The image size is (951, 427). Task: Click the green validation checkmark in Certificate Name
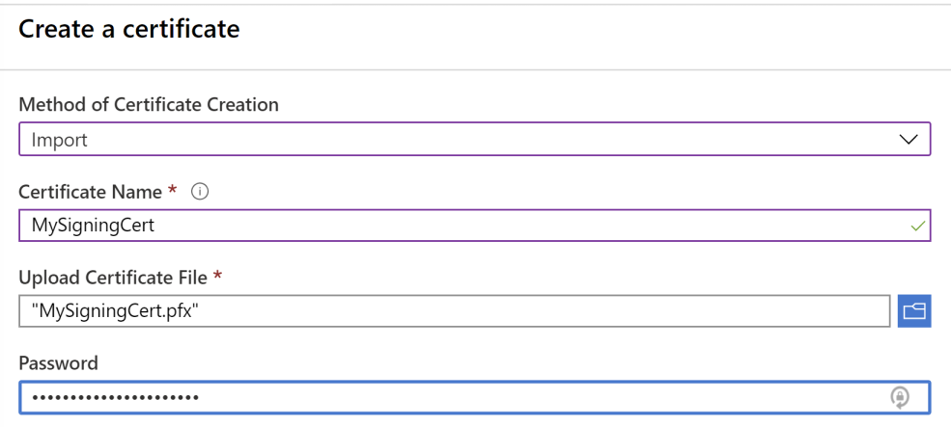click(x=916, y=227)
